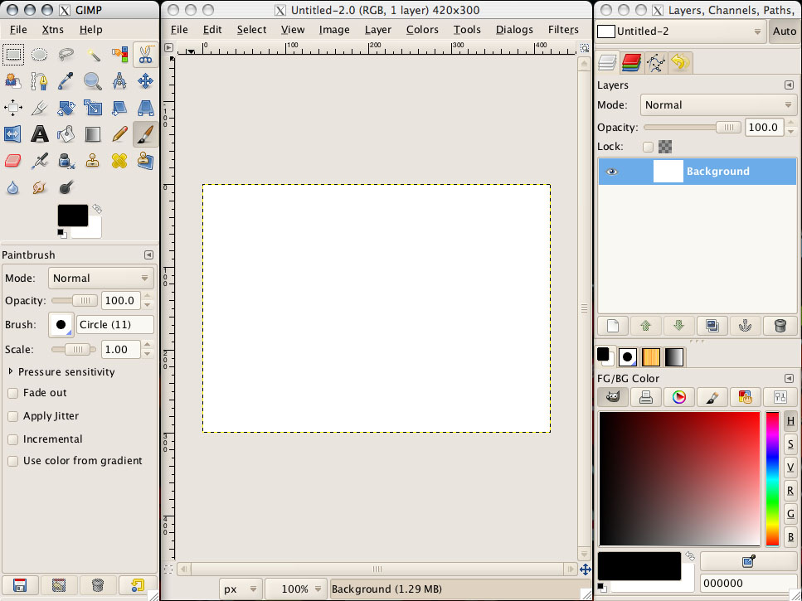The image size is (802, 601).
Task: Click the black foreground color swatch in toolbox
Action: [73, 216]
